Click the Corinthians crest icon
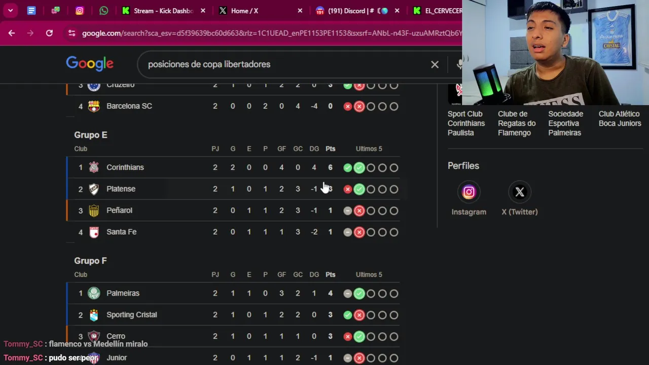Screen dimensions: 649x365 tap(94, 167)
